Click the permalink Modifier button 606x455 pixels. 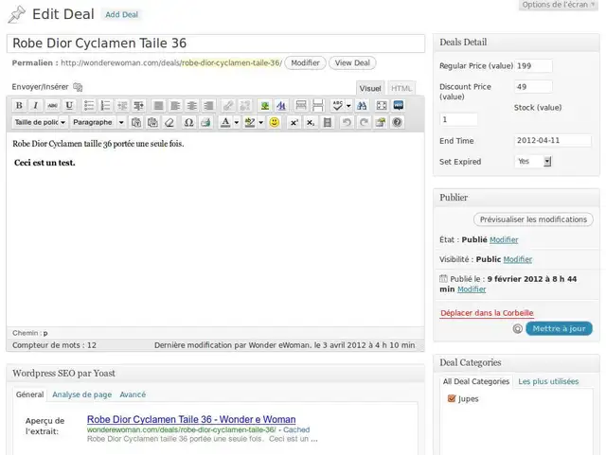[x=305, y=63]
